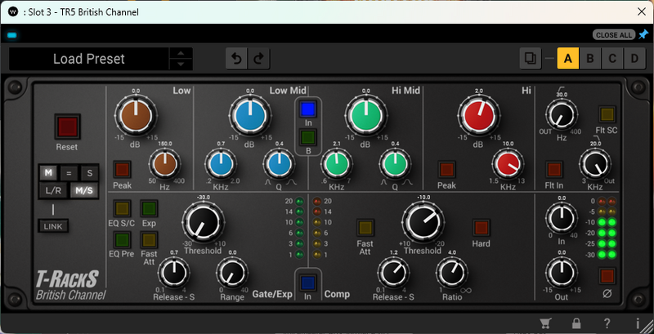Select preset slot A
Image resolution: width=654 pixels, height=334 pixels.
click(567, 58)
